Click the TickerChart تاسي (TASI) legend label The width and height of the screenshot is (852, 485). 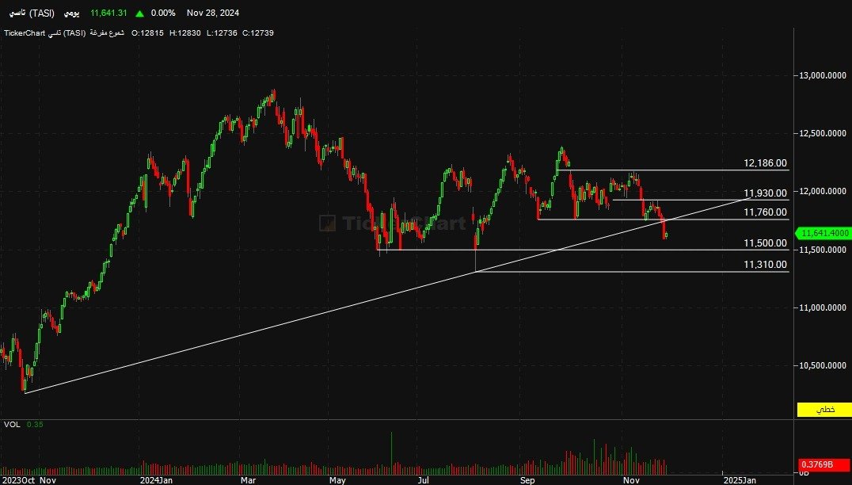point(44,33)
